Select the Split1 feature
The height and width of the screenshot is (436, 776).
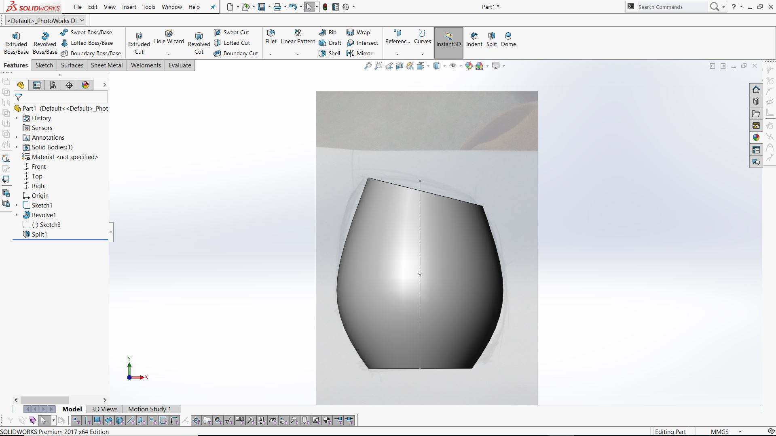35,235
